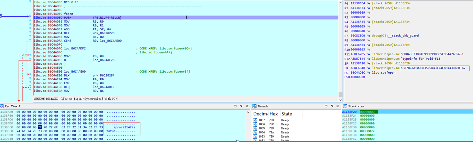Select the PUSH {R0,R1,R4-R6,LR} operand text
Image resolution: width=473 pixels, height=142 pixels.
107,18
